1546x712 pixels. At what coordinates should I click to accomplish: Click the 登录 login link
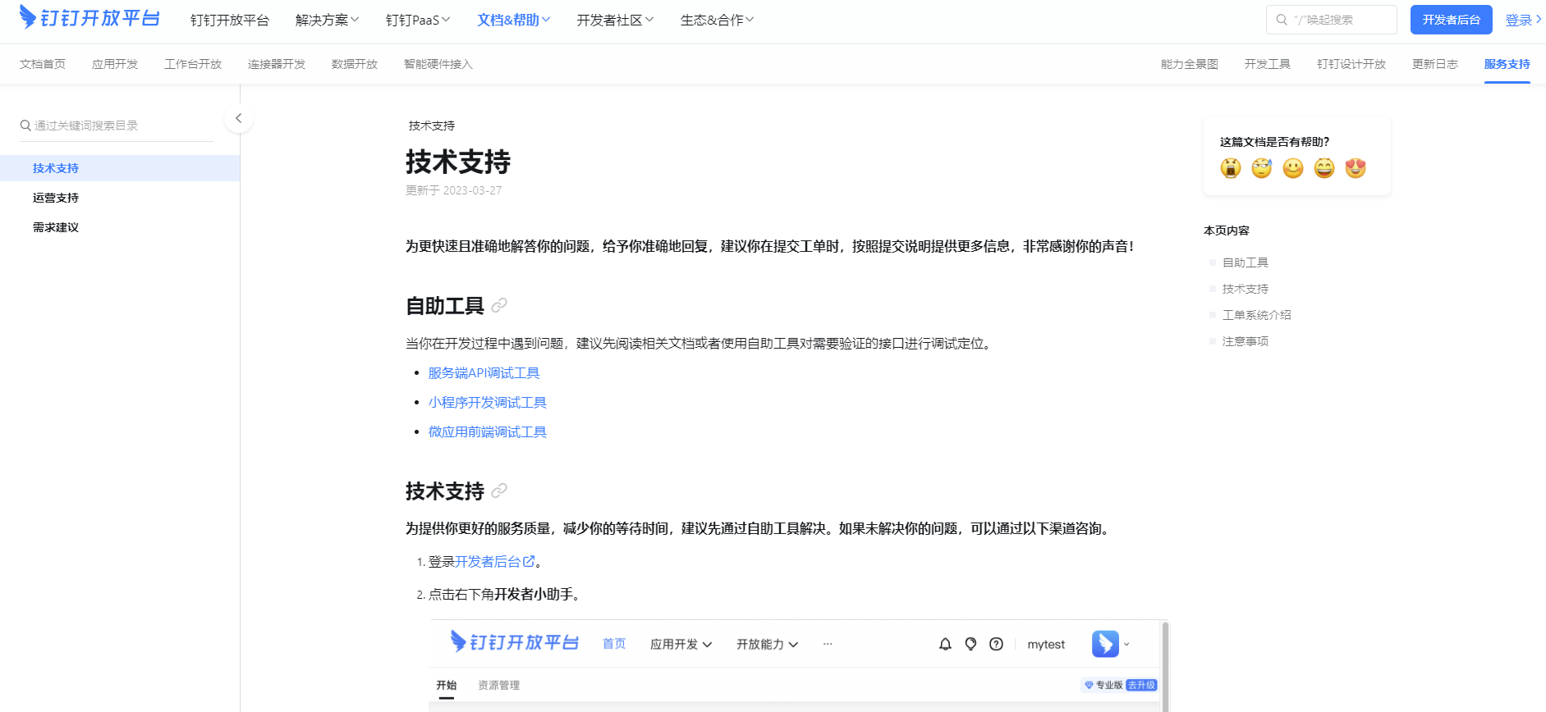(1519, 20)
